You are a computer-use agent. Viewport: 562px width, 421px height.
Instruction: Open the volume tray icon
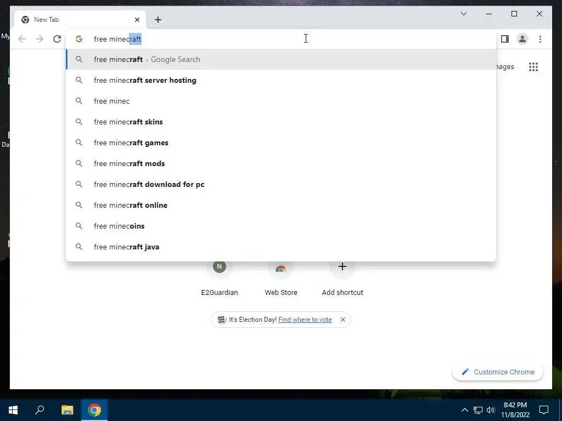tap(491, 410)
